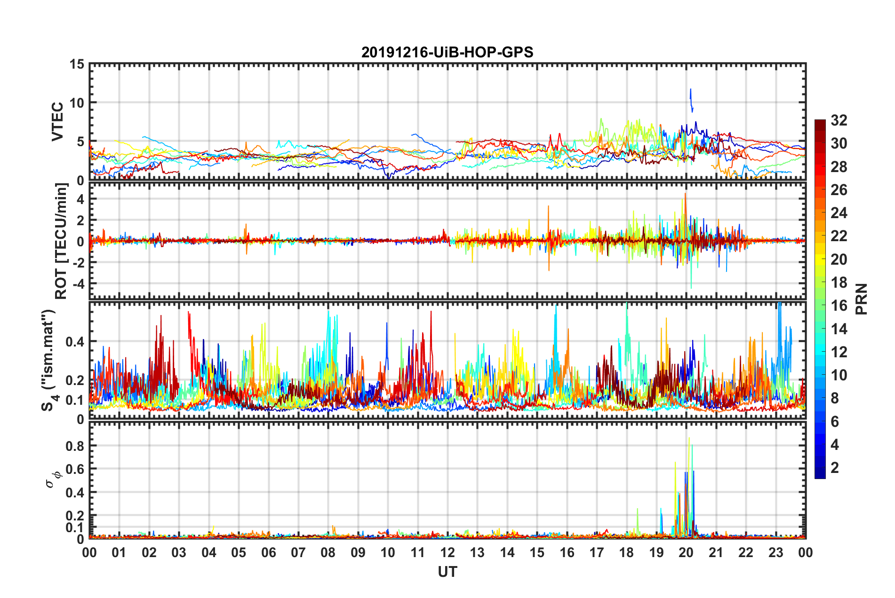The height and width of the screenshot is (598, 895).
Task: Click UT hour tick 05
Action: (x=239, y=552)
